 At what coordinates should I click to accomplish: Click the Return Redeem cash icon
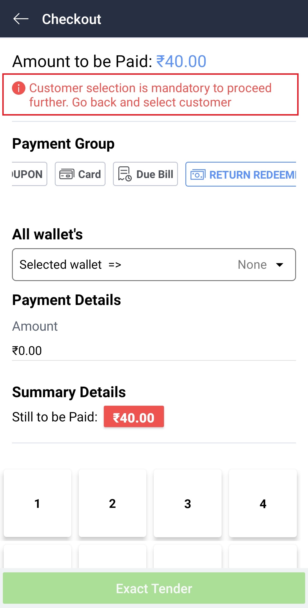coord(198,175)
